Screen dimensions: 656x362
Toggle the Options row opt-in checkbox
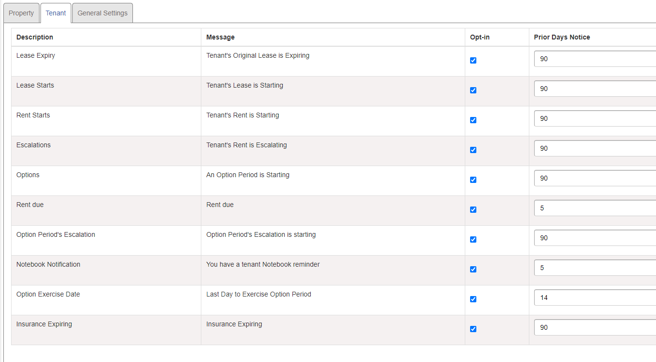coord(473,180)
